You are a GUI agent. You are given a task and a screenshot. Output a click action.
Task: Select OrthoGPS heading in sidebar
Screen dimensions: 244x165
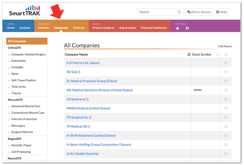coord(14,48)
